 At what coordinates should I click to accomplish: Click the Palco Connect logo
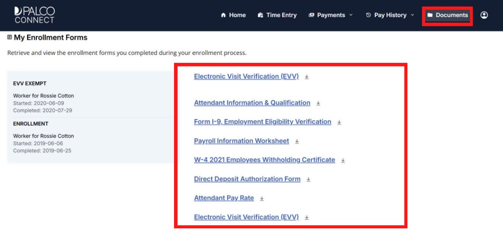35,15
